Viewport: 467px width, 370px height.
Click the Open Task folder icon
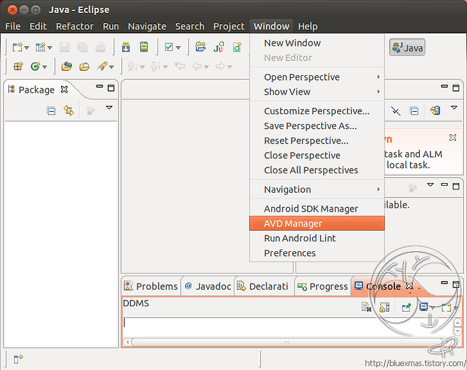pyautogui.click(x=84, y=66)
